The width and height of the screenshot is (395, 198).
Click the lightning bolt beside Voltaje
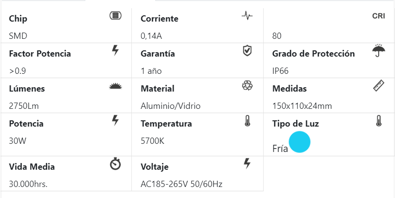click(x=247, y=163)
